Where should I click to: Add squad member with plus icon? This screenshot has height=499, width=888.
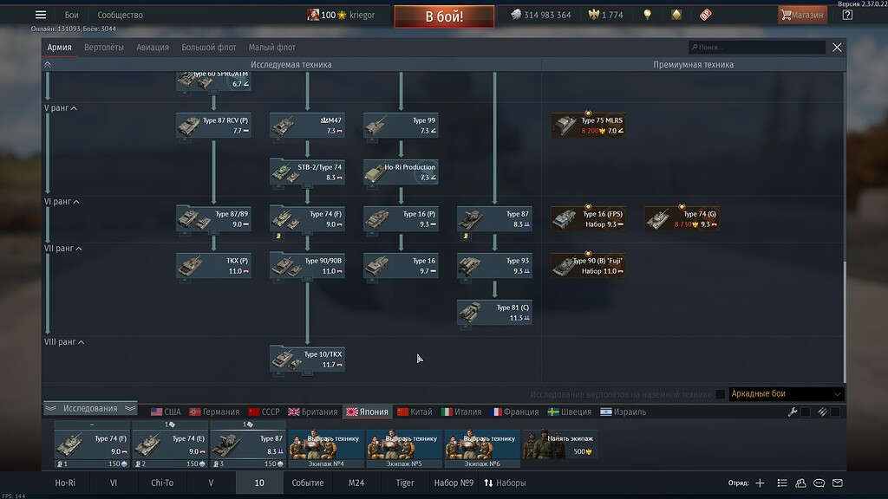click(x=760, y=483)
